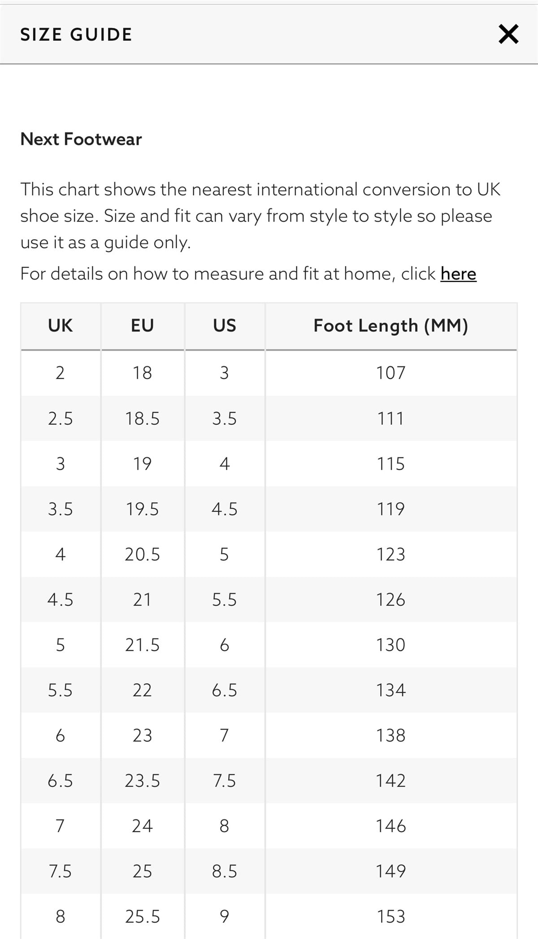Click the EU column header
Image resolution: width=538 pixels, height=939 pixels.
click(x=142, y=326)
